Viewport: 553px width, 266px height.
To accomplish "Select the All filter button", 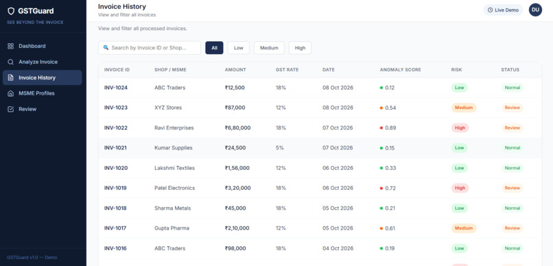I will pos(215,48).
